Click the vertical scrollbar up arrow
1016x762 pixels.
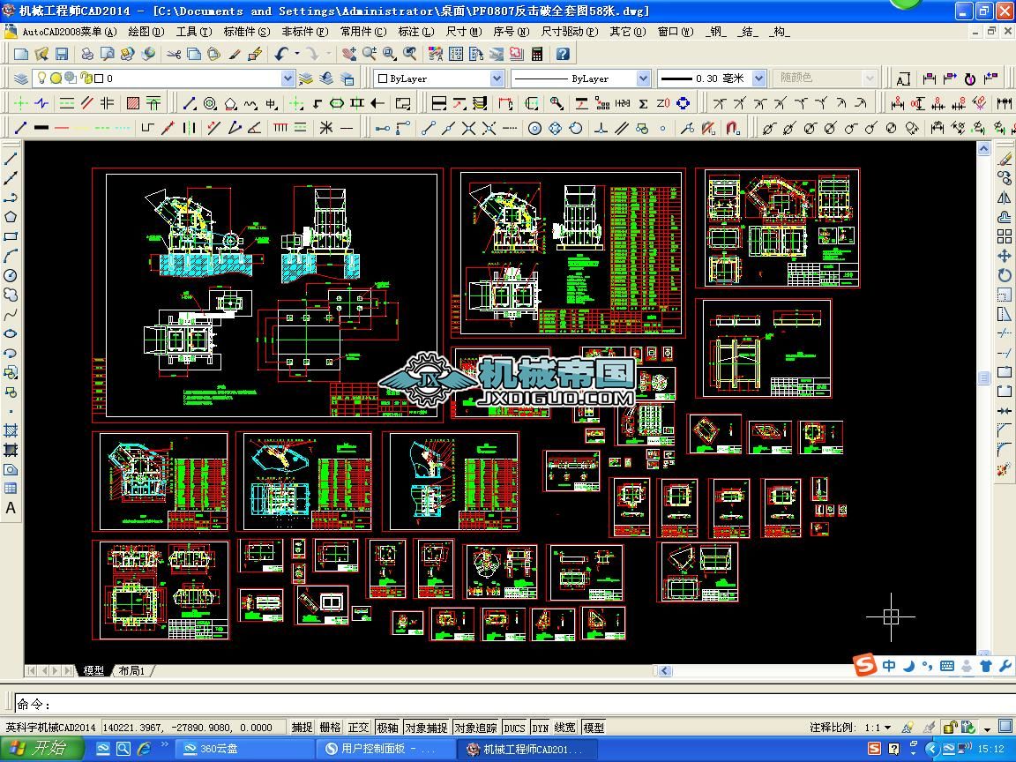pos(983,149)
